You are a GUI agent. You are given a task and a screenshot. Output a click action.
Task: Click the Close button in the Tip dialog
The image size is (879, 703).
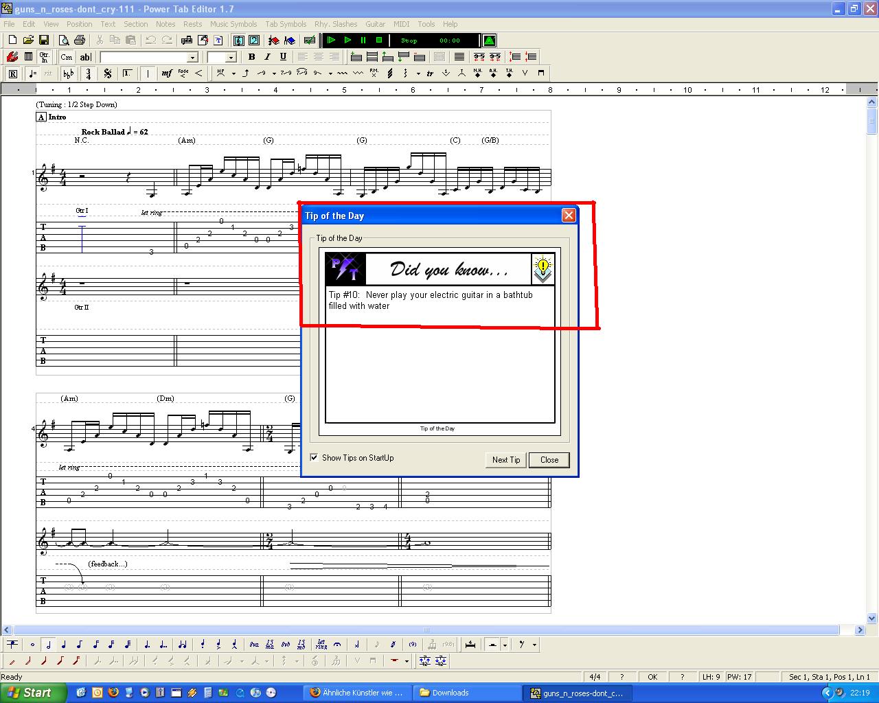click(549, 460)
